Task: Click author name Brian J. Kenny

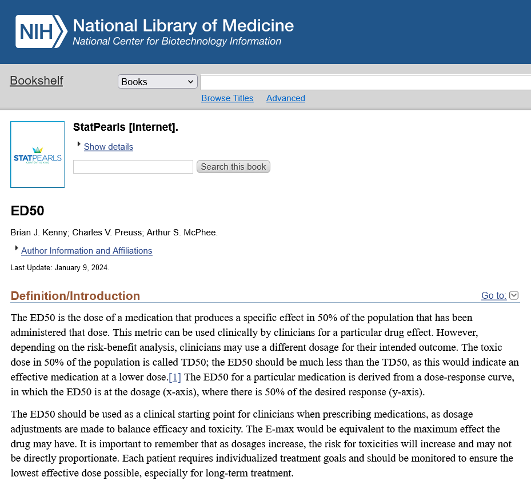Action: (39, 233)
